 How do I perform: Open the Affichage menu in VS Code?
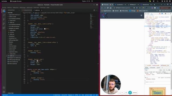tap(23, 7)
